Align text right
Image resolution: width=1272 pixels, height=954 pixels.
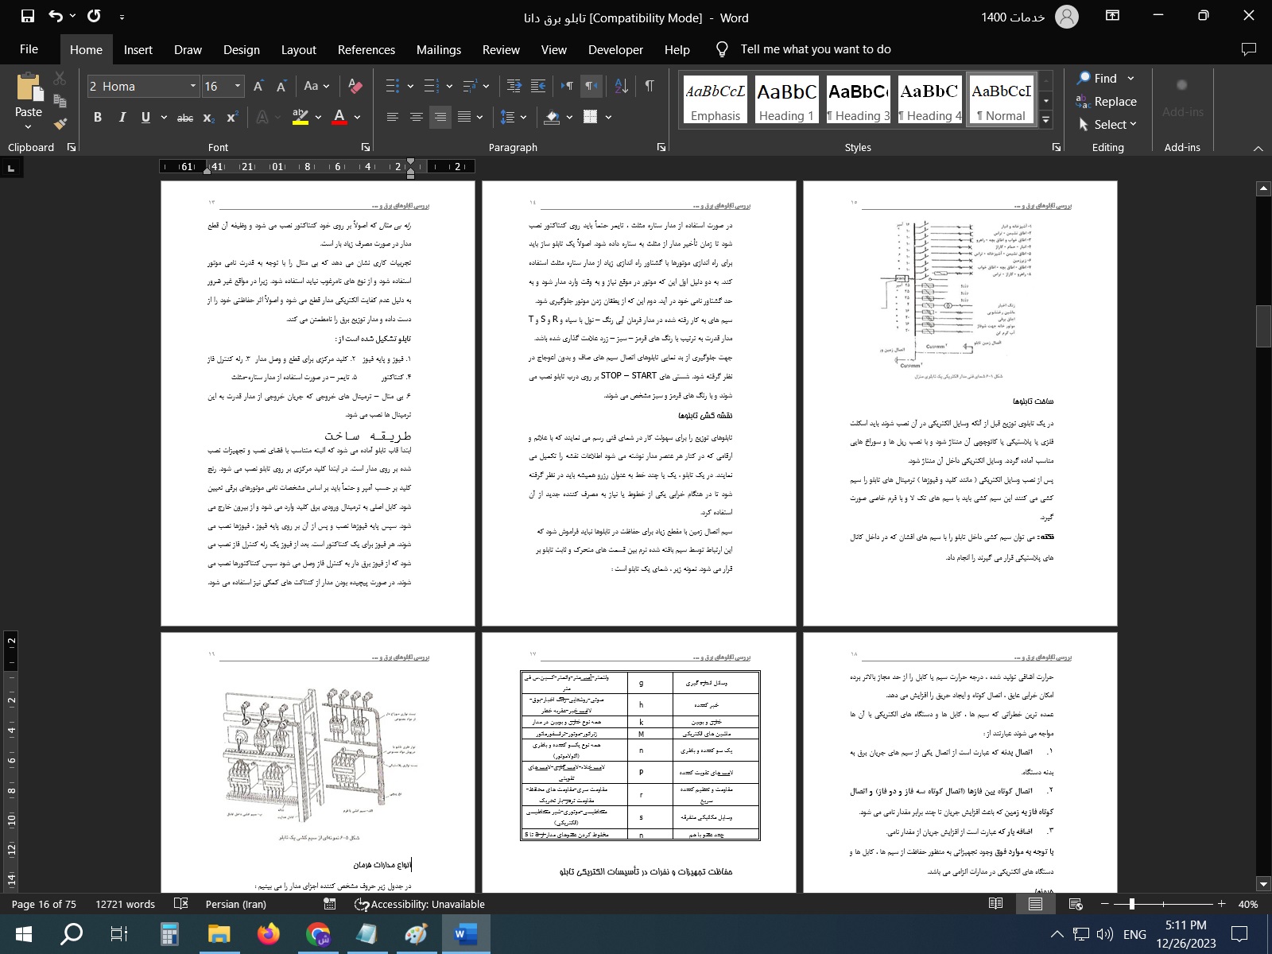[440, 118]
